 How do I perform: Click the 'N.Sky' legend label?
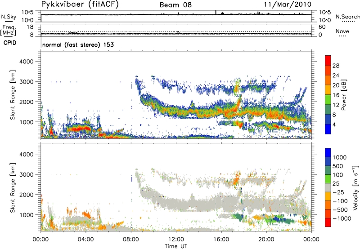click(x=9, y=17)
